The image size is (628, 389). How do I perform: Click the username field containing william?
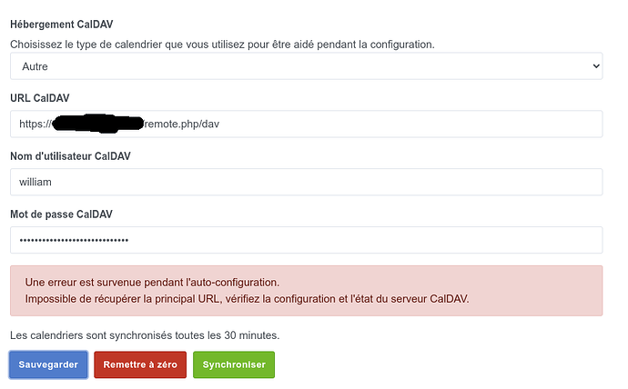(x=306, y=182)
